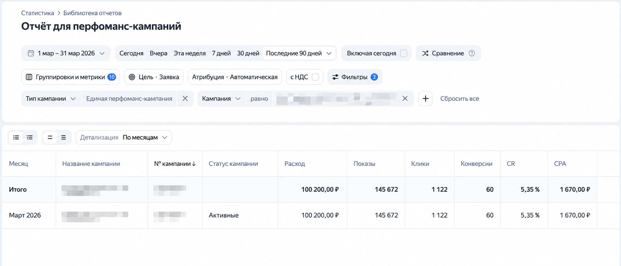Expand the Тип кампании filter dropdown
The width and height of the screenshot is (621, 266).
point(51,98)
